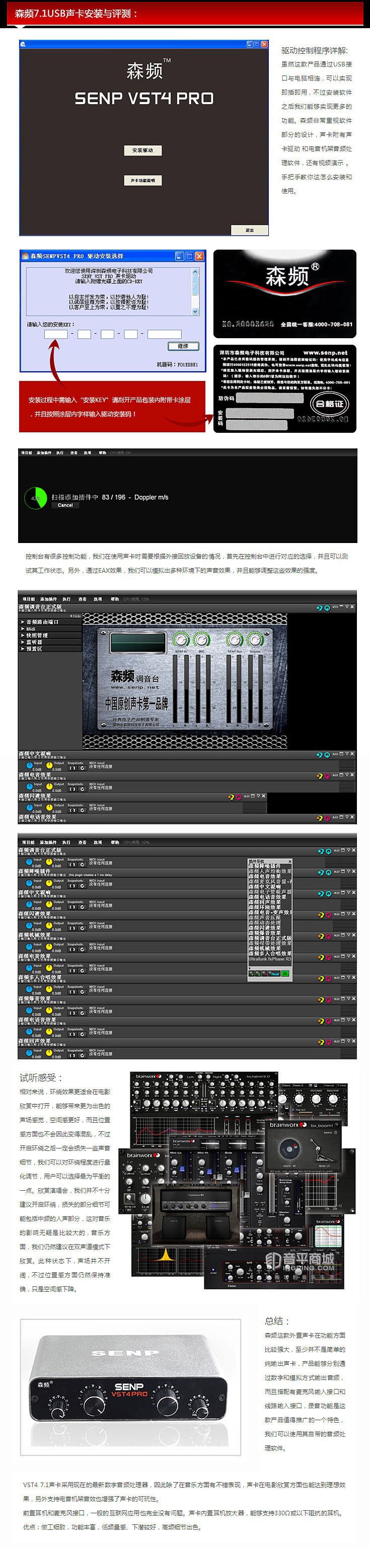Hide the plugin side panel via Hide
Viewport: 370px width, 1548px height.
[76, 616]
